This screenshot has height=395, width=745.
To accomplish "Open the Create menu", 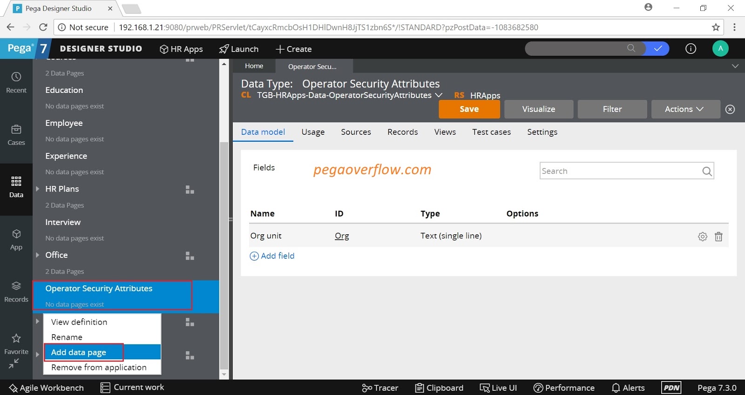I will coord(294,49).
